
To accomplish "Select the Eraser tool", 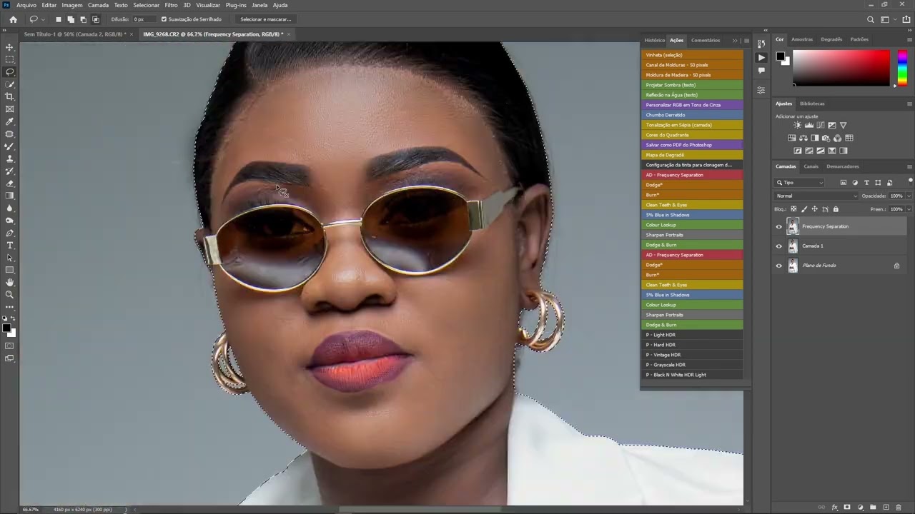I will point(9,183).
